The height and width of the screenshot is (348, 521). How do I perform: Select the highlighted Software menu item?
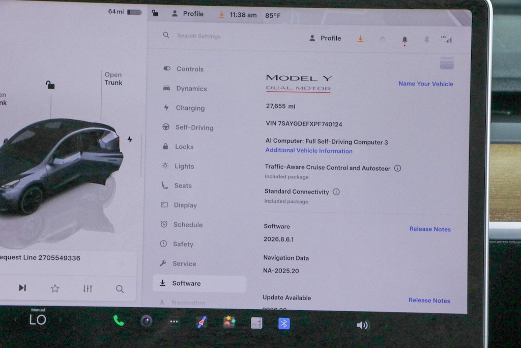[199, 283]
